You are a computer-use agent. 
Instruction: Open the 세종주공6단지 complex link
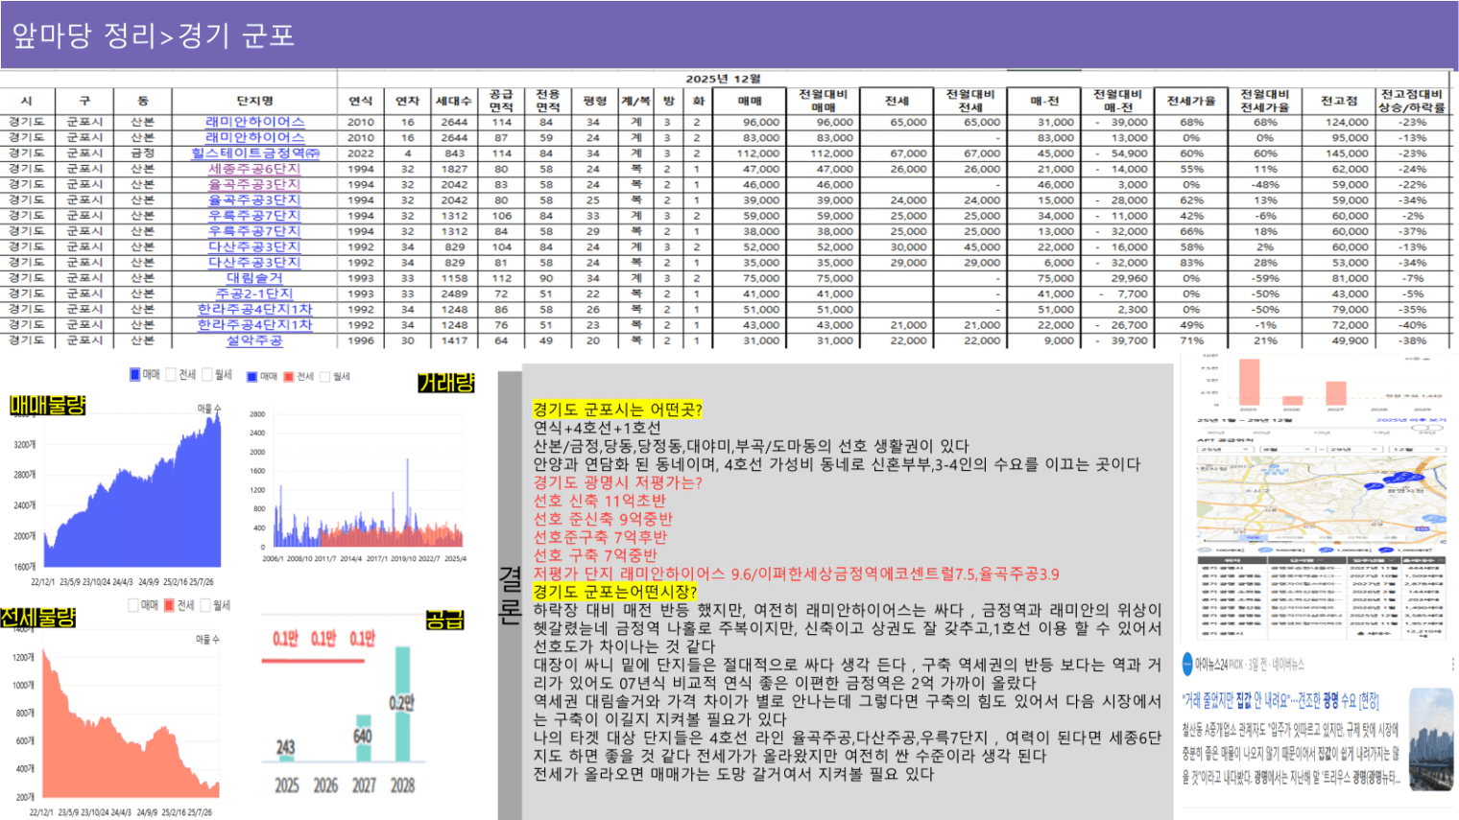[x=254, y=169]
